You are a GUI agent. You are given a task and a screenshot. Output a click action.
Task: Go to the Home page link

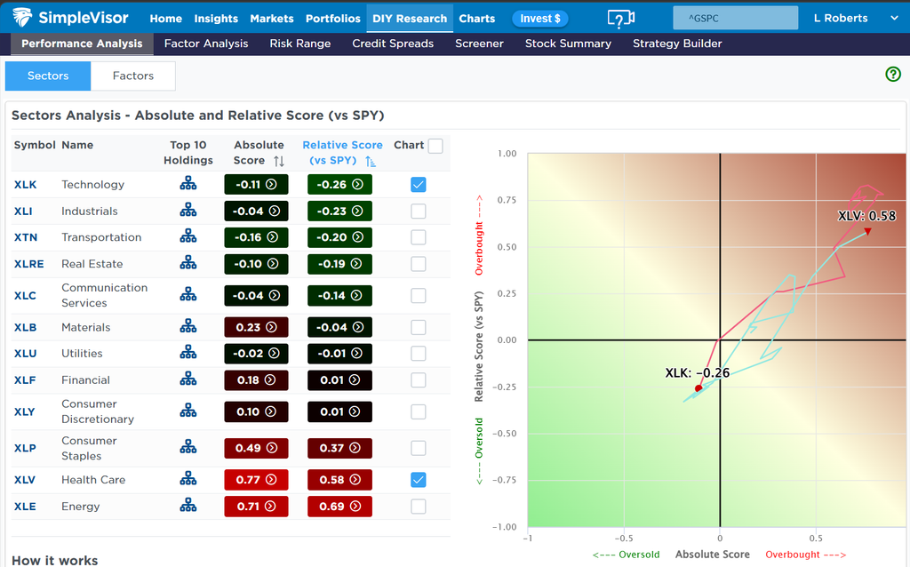[166, 19]
